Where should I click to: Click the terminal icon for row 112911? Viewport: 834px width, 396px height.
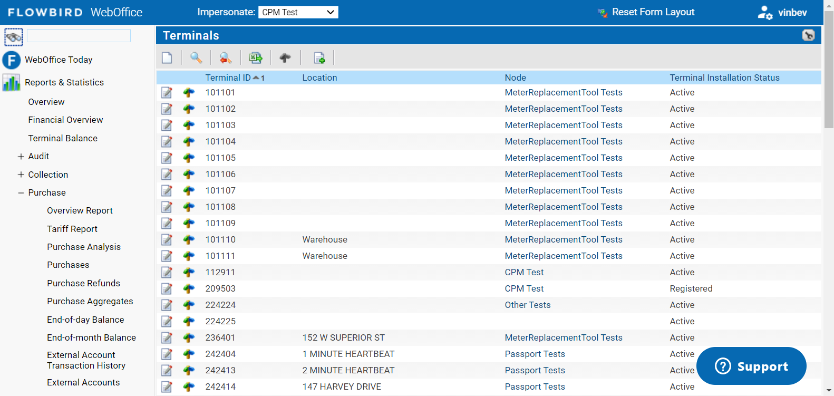click(189, 273)
